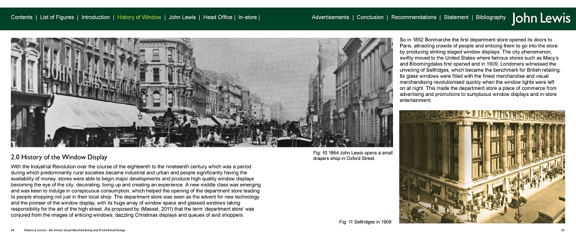Screen dimensions: 576x242
Task: Click the John Lewis logo
Action: 541,19
